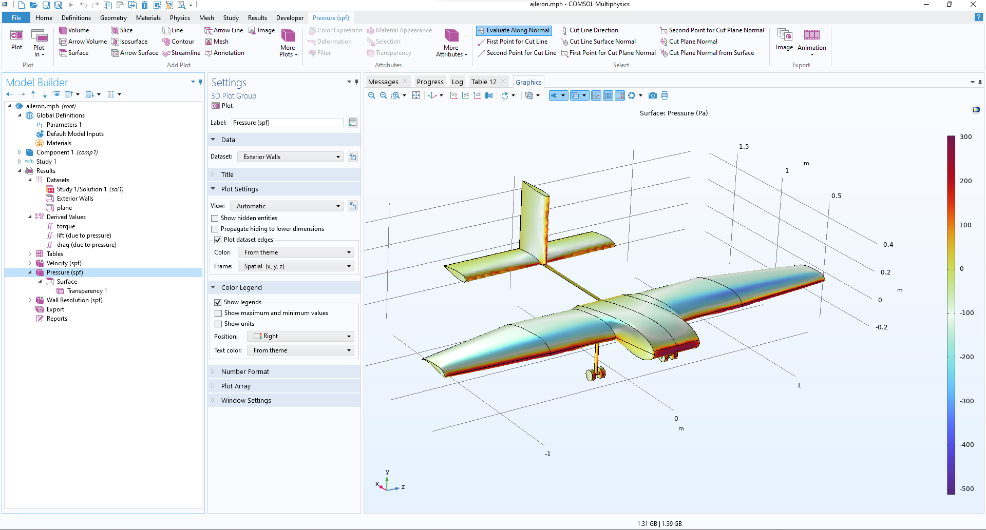This screenshot has width=986, height=530.
Task: Add an Isosurface plot
Action: [x=129, y=42]
